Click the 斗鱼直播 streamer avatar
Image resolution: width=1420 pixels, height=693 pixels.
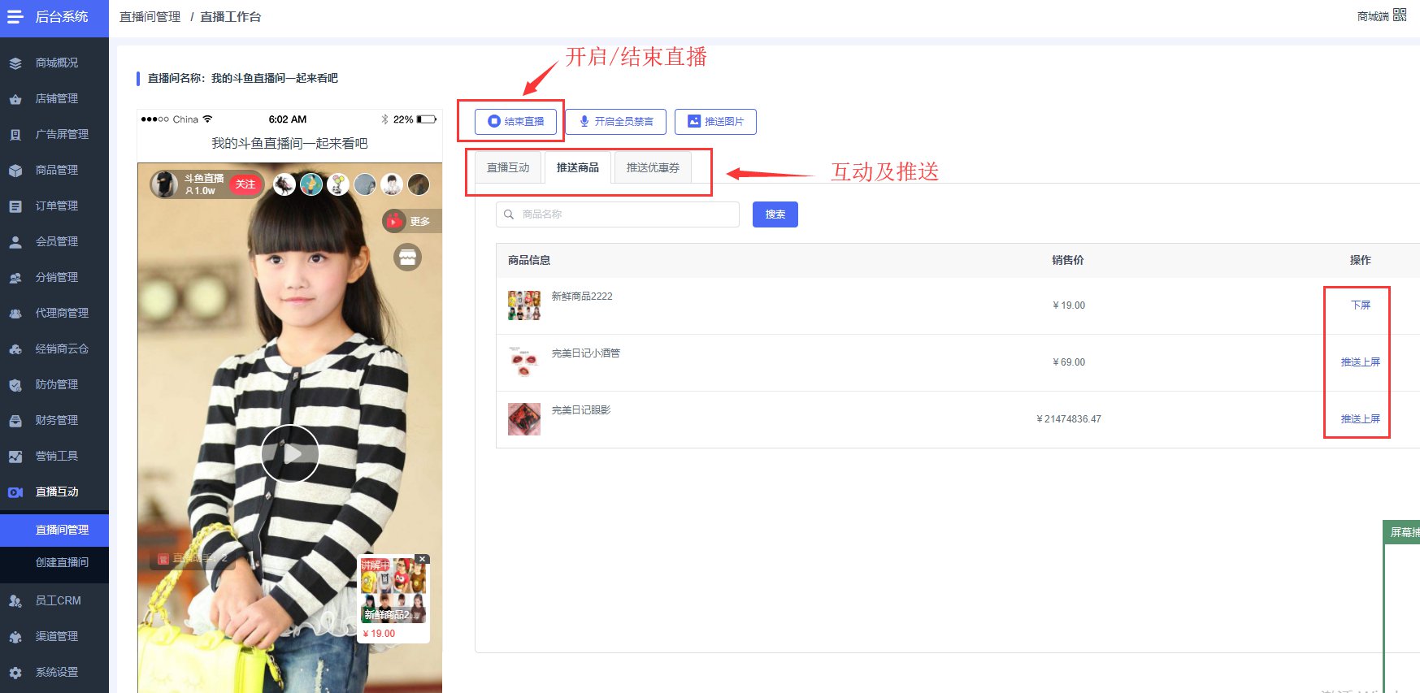tap(165, 184)
